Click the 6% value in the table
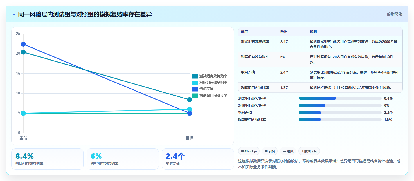This screenshot has width=414, height=181. coord(283,57)
